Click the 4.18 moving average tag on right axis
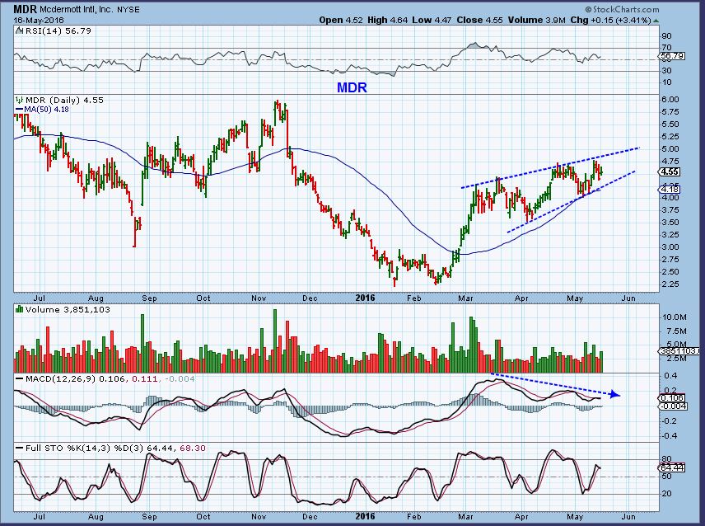This screenshot has width=705, height=526. point(670,190)
